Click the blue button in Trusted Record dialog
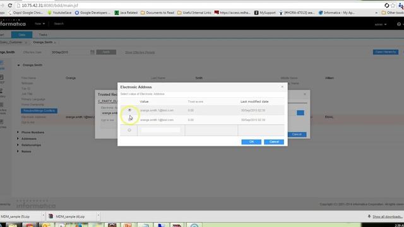 pos(300,113)
